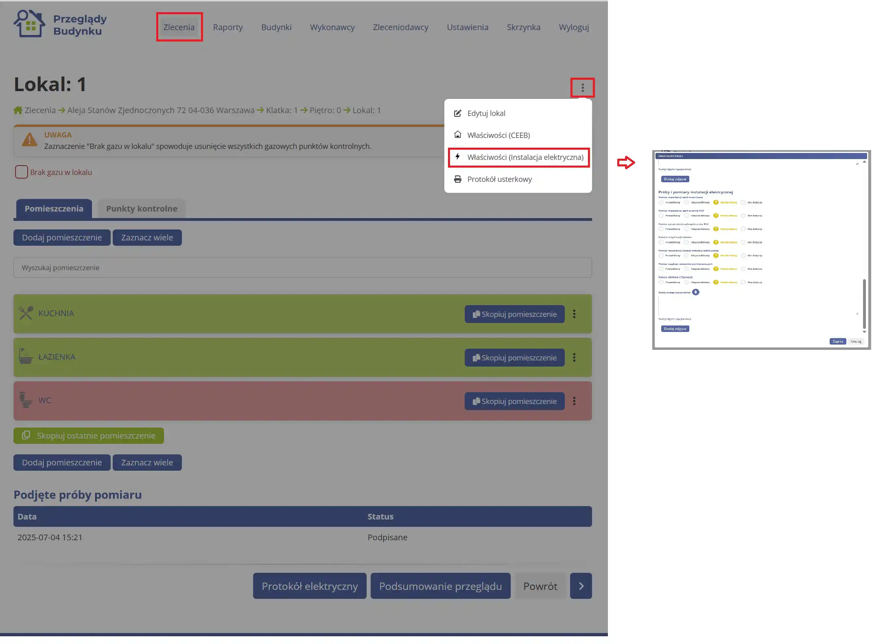885x644 pixels.
Task: Open the ŁAZIENKA row three-dot menu
Action: point(574,357)
